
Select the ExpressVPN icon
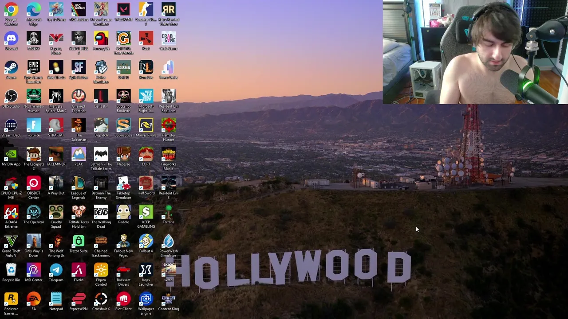tap(79, 299)
